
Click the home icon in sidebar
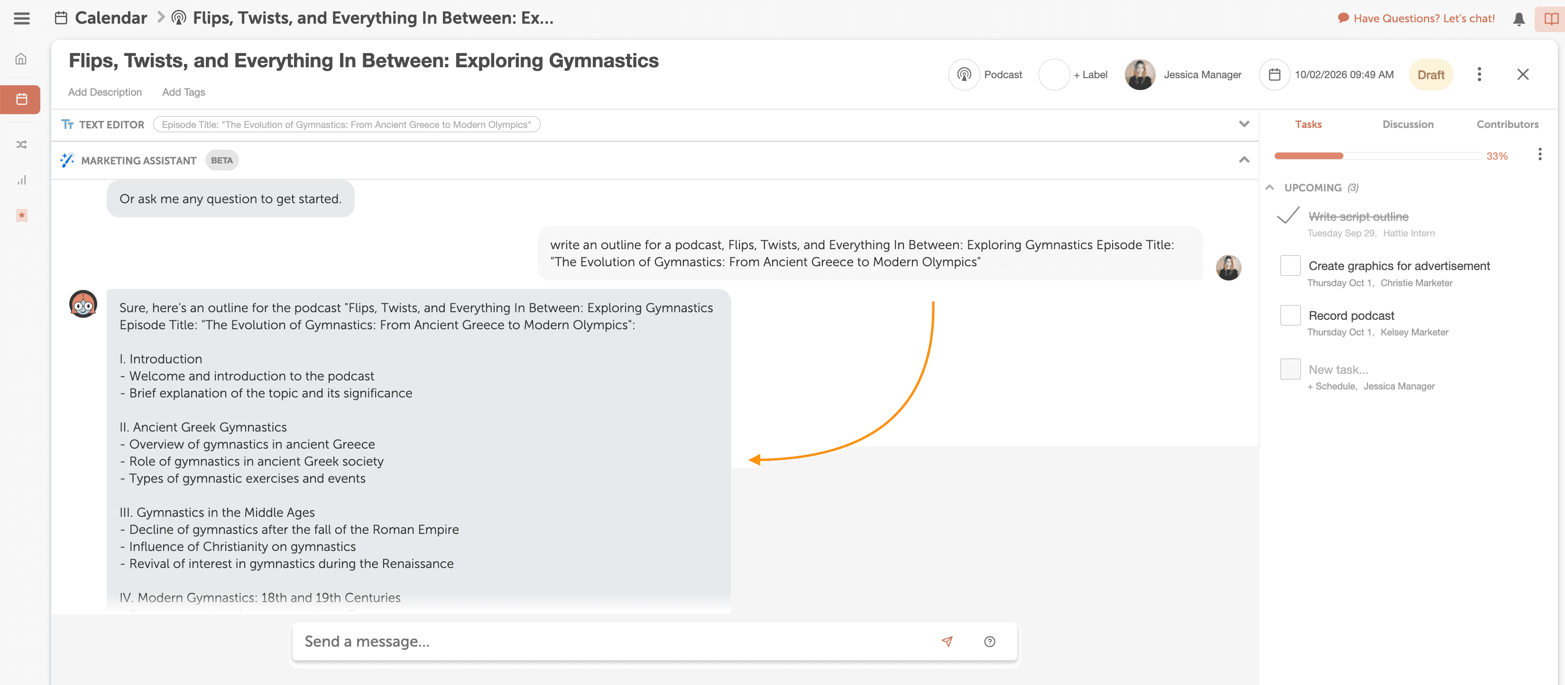[x=21, y=59]
